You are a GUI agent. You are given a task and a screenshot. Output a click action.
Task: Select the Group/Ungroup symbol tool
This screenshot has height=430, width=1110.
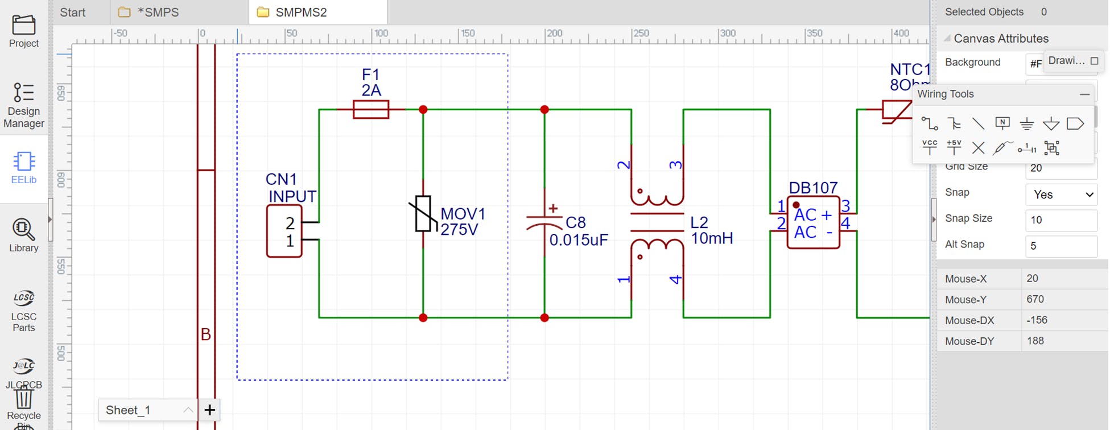coord(1052,148)
